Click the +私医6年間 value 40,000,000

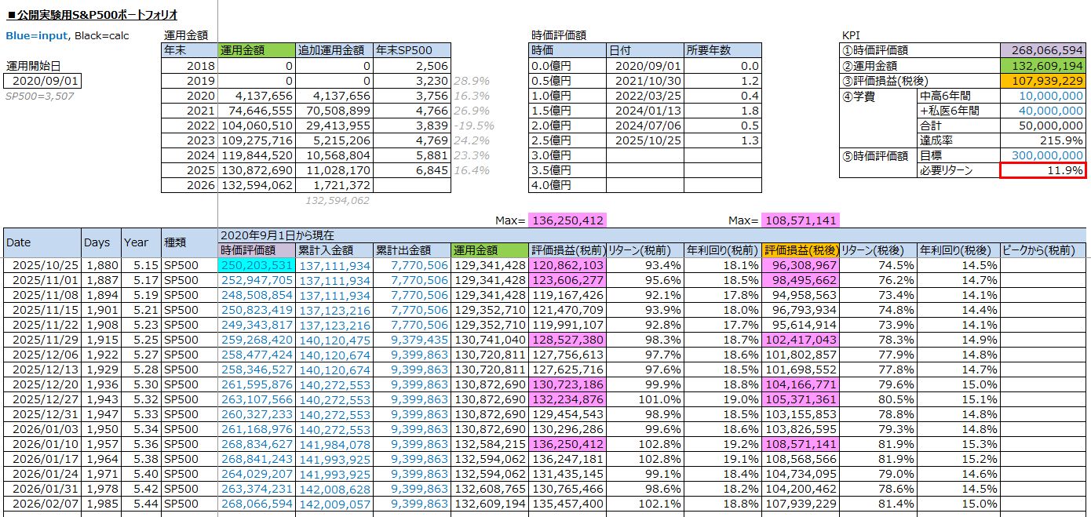(x=1043, y=111)
